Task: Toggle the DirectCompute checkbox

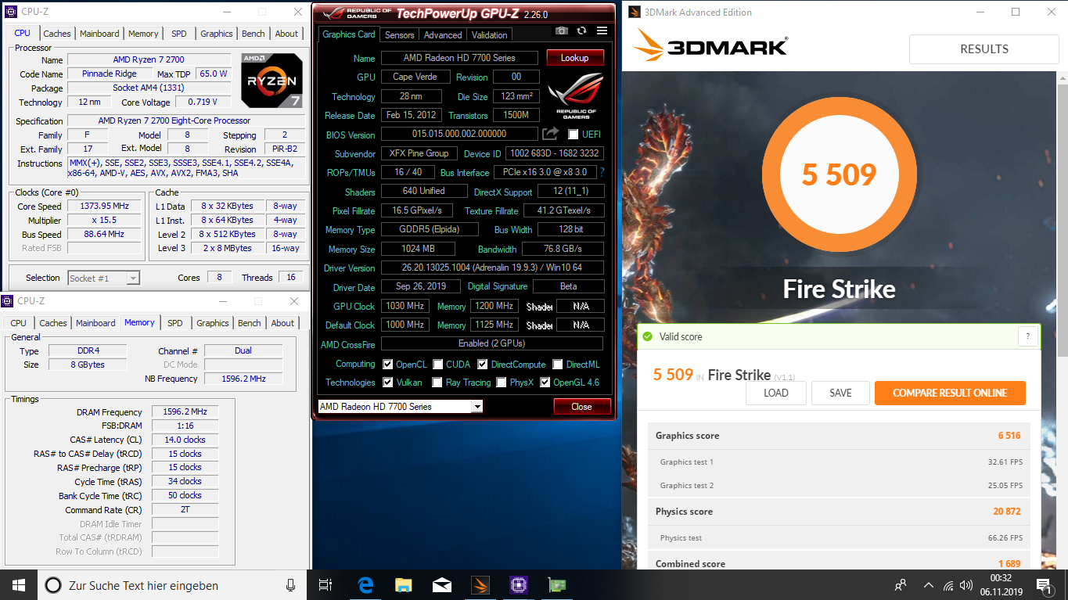Action: coord(483,365)
